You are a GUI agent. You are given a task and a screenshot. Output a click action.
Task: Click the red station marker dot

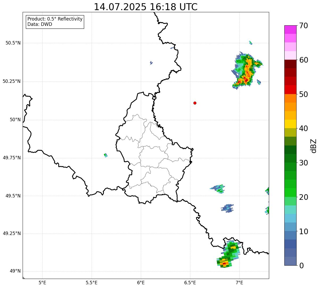tap(195, 103)
